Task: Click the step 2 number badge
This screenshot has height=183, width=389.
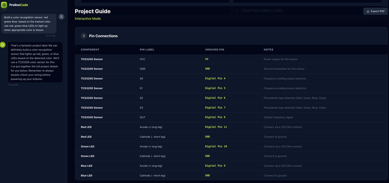Action: (84, 36)
